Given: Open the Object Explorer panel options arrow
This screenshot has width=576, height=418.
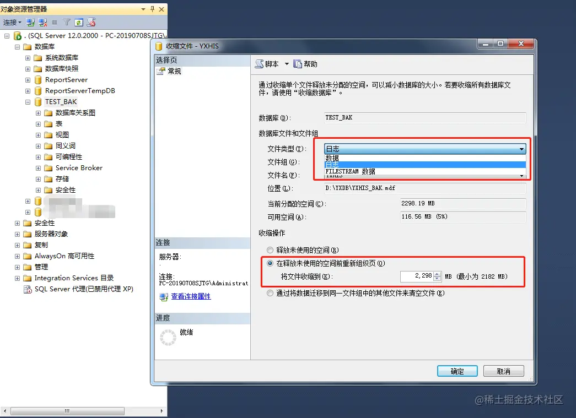Looking at the screenshot, I should point(143,9).
